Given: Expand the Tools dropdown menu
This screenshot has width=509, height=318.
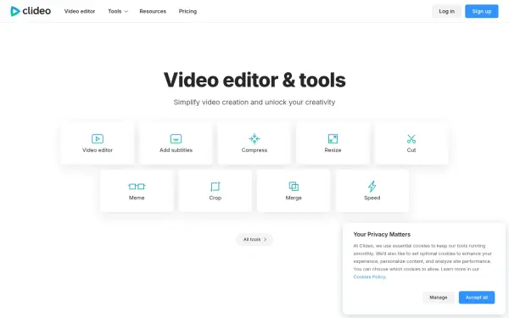Looking at the screenshot, I should (x=118, y=11).
